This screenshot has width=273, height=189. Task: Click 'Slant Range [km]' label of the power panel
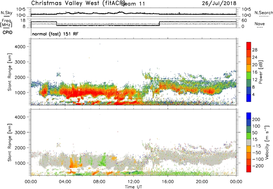[x=10, y=72]
